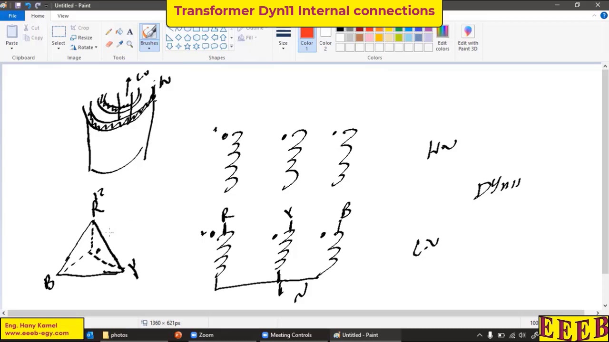609x342 pixels.
Task: Click PowerPoint icon in taskbar
Action: 178,335
